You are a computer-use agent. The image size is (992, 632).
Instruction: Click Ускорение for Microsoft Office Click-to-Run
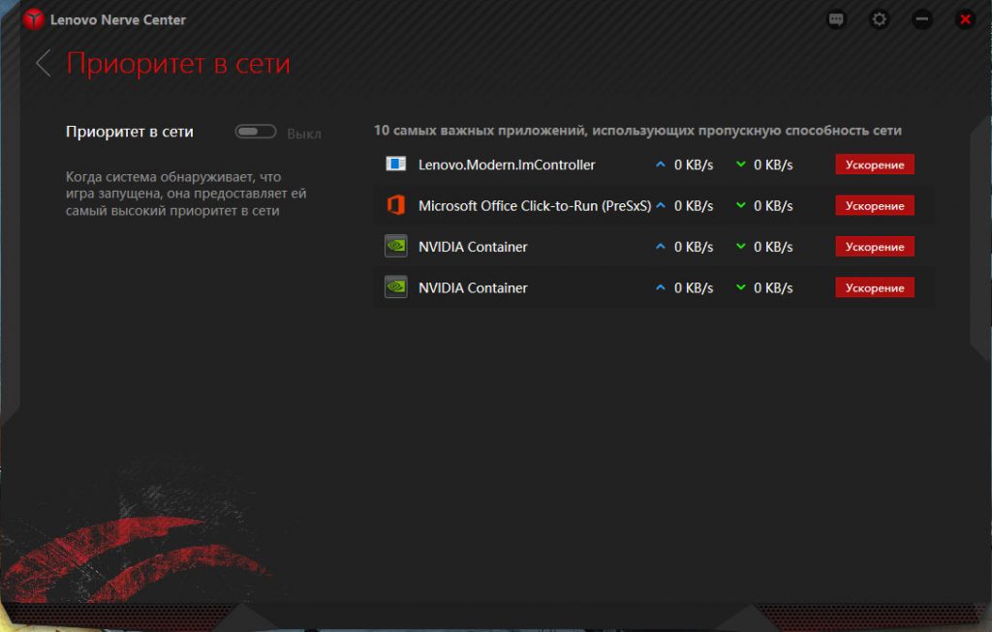pos(875,205)
